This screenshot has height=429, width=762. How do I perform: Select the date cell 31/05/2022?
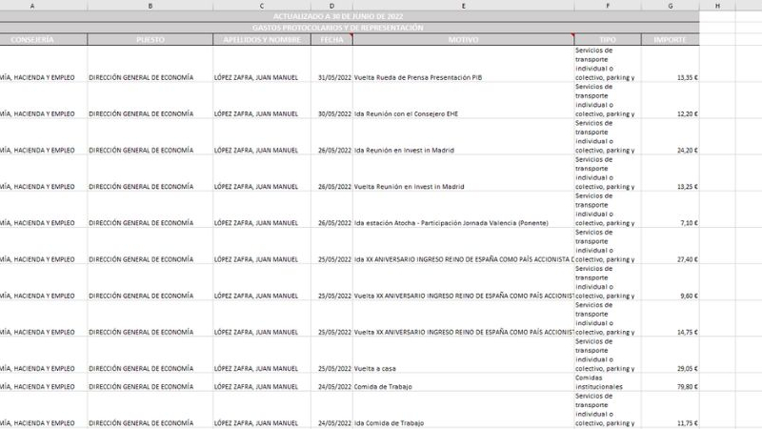point(331,64)
